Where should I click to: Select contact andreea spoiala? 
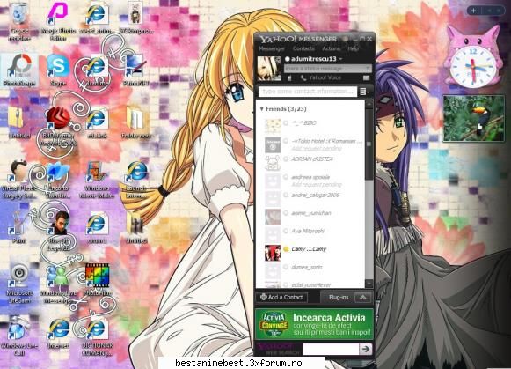(310, 181)
